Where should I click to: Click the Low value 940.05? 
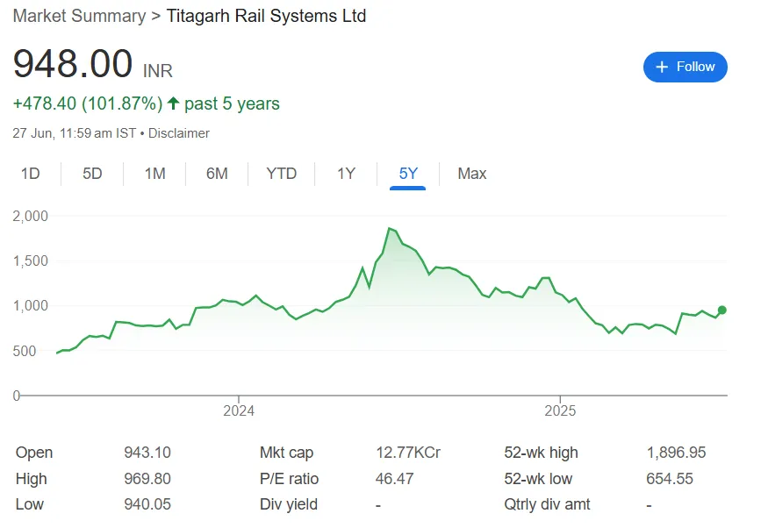(x=147, y=504)
